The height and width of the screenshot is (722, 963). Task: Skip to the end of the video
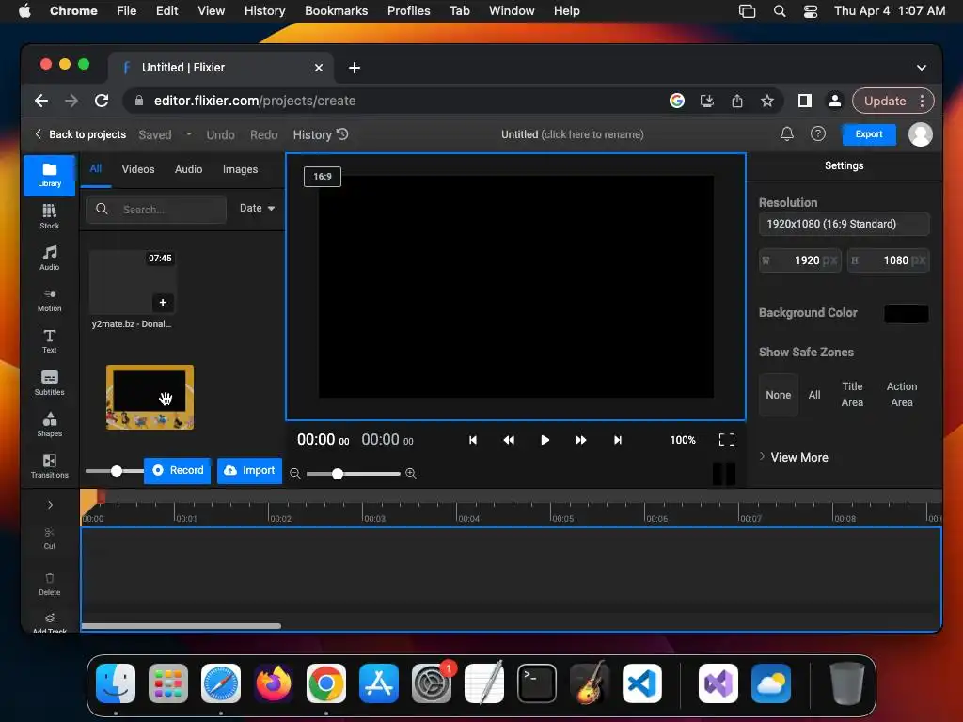tap(617, 440)
